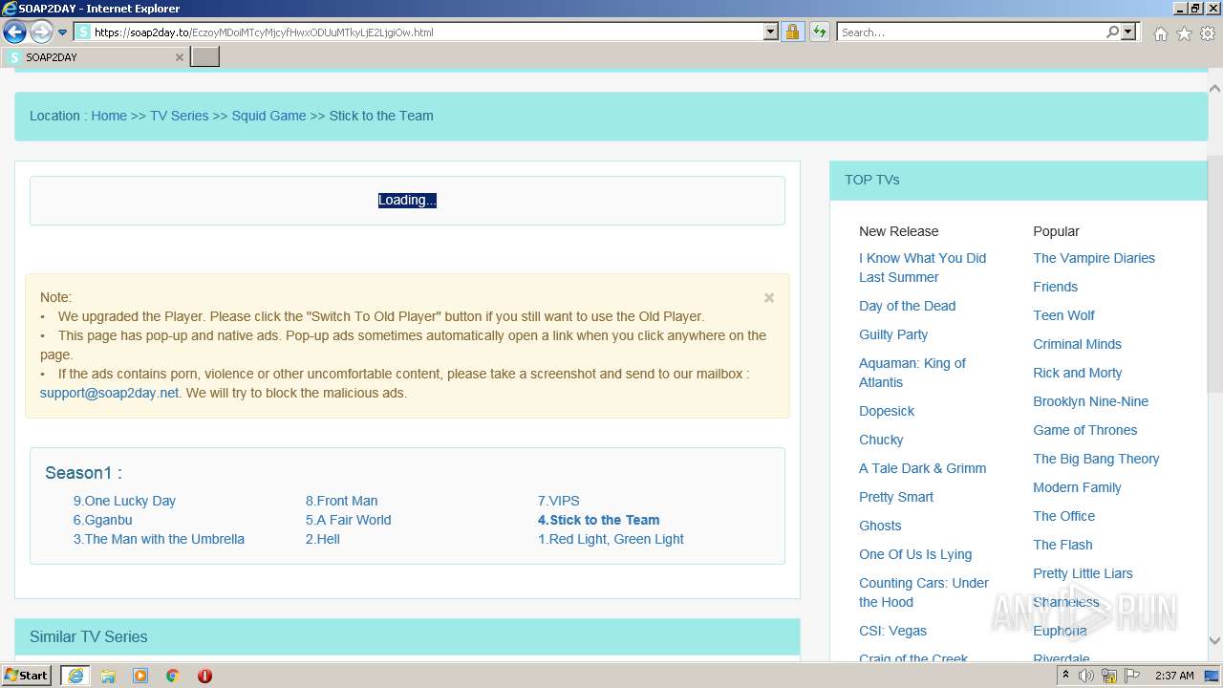Open the File Explorer taskbar icon

tap(108, 676)
